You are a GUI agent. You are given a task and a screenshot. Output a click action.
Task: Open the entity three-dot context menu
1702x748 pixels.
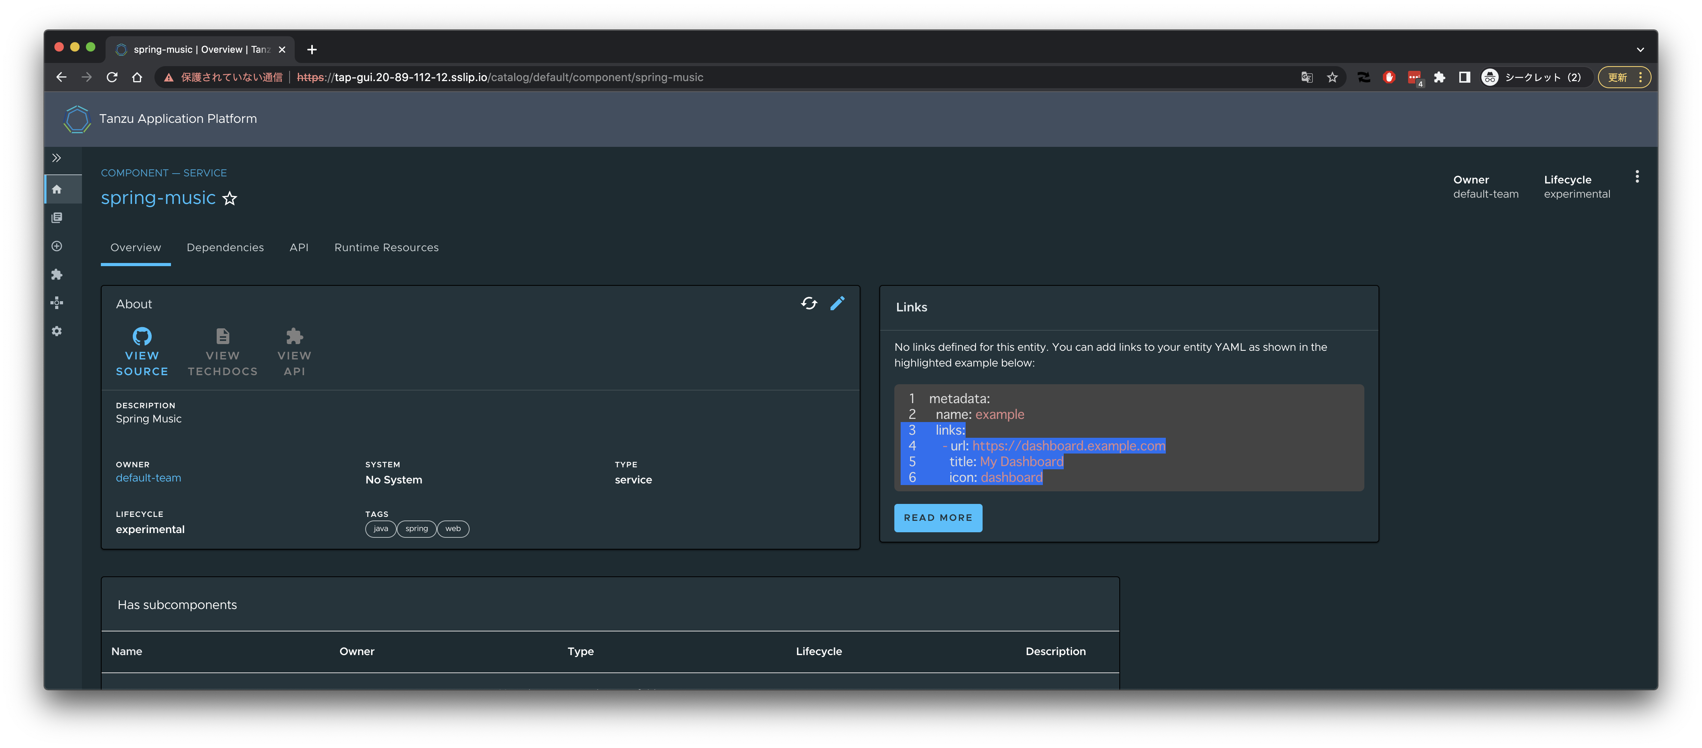pyautogui.click(x=1637, y=176)
